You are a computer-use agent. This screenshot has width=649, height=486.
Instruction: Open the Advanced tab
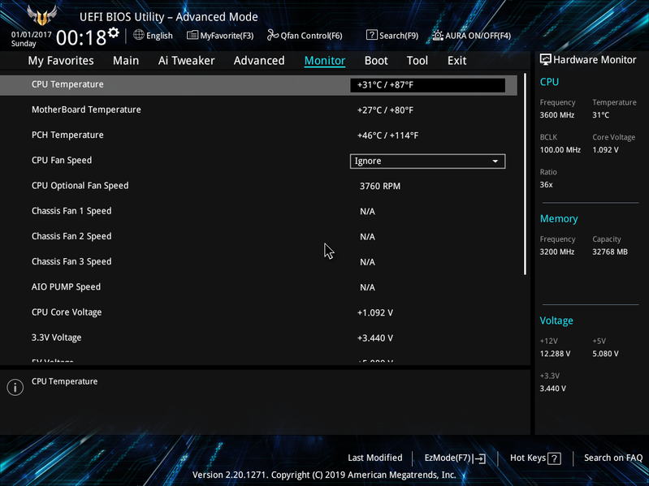259,60
